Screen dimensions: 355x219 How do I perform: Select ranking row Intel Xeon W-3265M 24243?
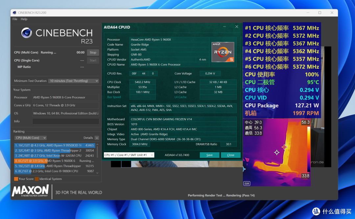[55, 156]
